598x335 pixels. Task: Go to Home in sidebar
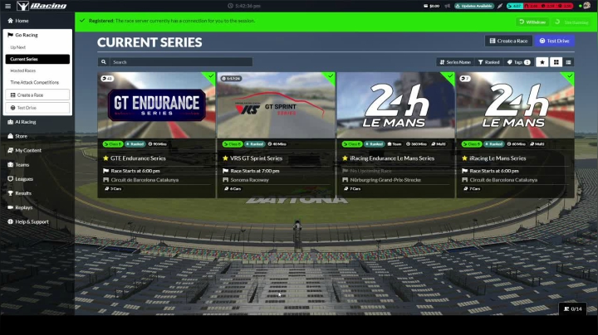click(x=18, y=21)
